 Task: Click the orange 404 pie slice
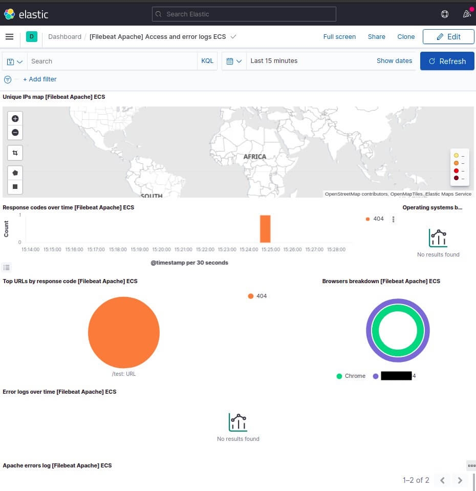(x=124, y=332)
